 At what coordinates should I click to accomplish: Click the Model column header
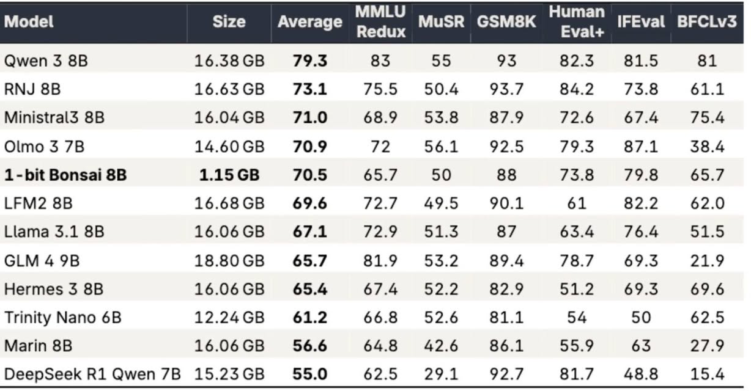[29, 22]
